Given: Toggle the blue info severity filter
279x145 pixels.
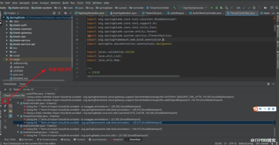Looking at the screenshot, I should (x=10, y=116).
